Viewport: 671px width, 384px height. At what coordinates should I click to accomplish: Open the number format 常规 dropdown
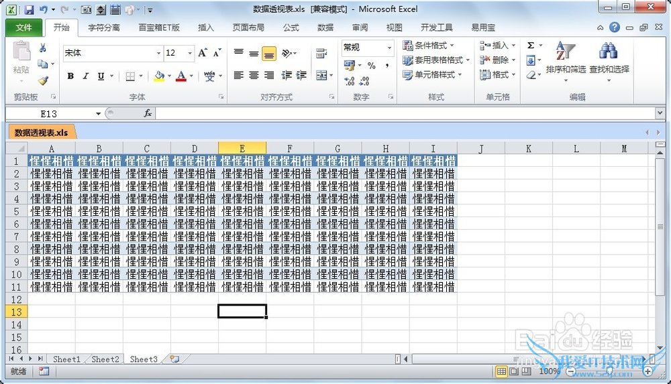(389, 48)
